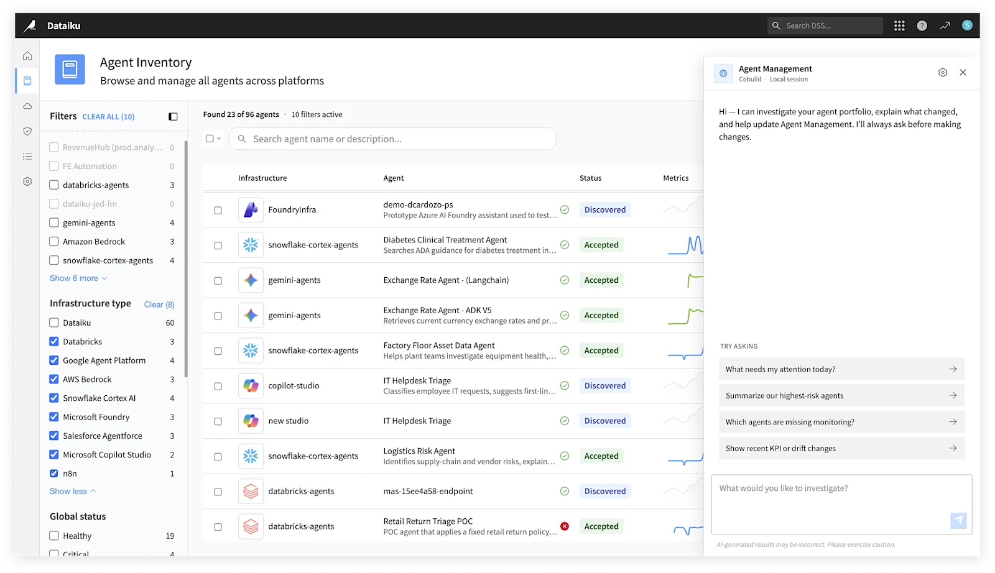Click red error indicator for Retail Return Triage POC
The height and width of the screenshot is (573, 995).
coord(565,526)
